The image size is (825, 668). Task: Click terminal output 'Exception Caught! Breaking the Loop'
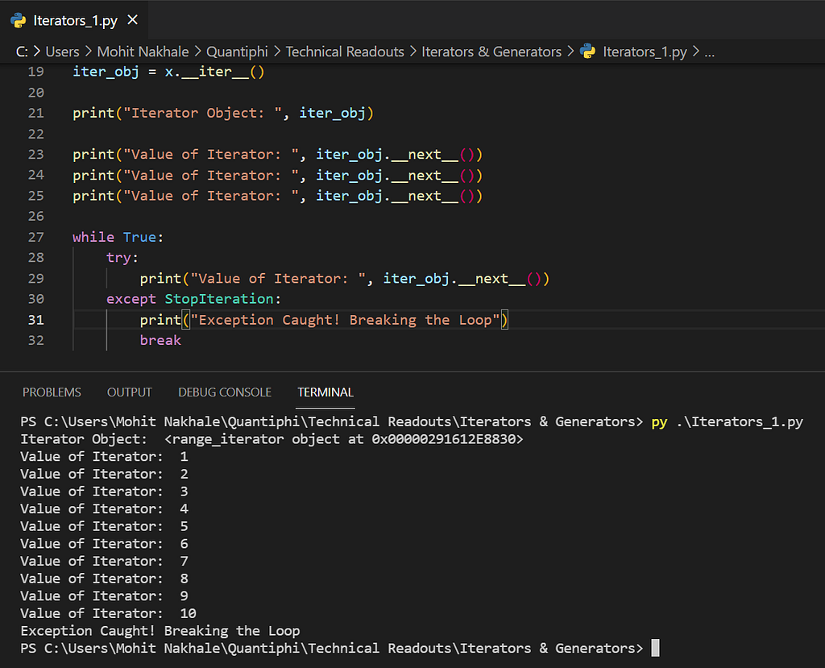pyautogui.click(x=160, y=631)
